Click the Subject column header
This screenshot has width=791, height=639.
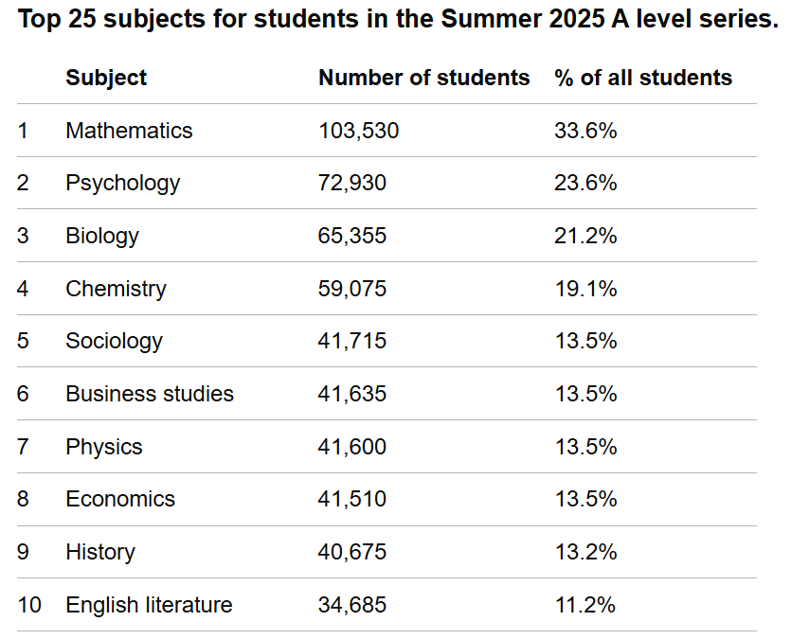(106, 78)
